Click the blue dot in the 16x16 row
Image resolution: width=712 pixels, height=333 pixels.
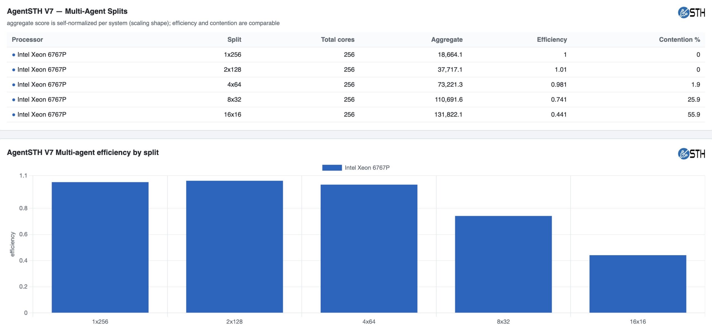click(14, 115)
